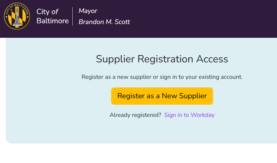
Task: Click the 'City of Baltimore' header text
Action: coord(53,16)
